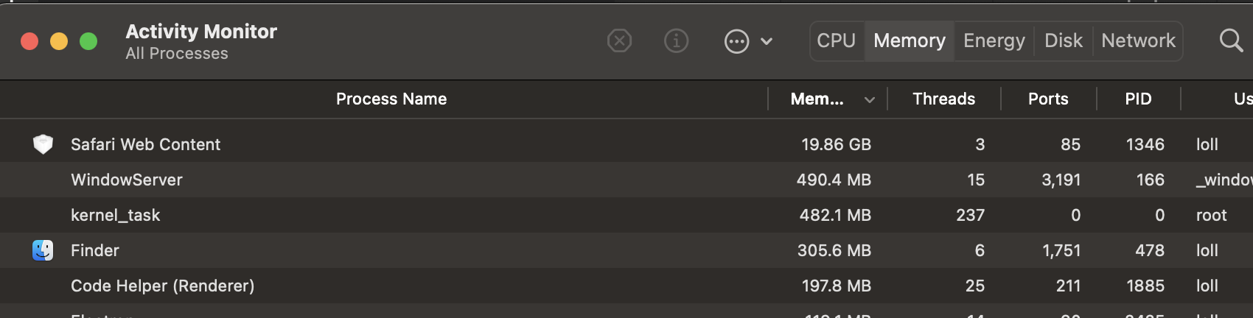
Task: Sort by Threads column header
Action: click(x=943, y=99)
